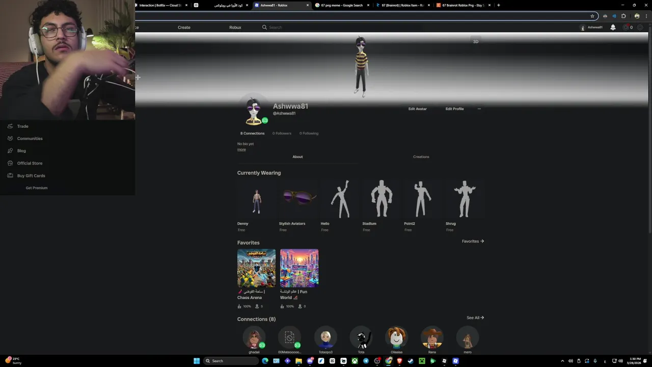Open the browser profile avatar icon
Viewport: 652px width, 367px height.
(x=637, y=16)
